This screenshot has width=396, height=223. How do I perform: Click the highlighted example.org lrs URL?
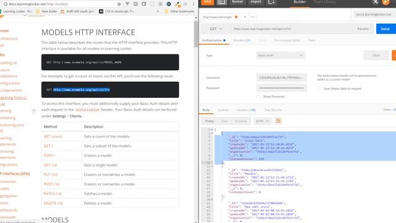[81, 90]
